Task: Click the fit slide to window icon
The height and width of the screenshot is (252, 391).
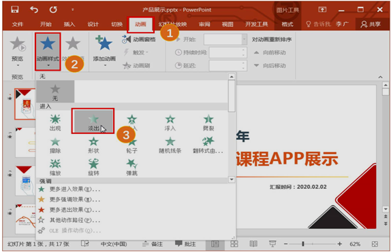Action: click(375, 244)
